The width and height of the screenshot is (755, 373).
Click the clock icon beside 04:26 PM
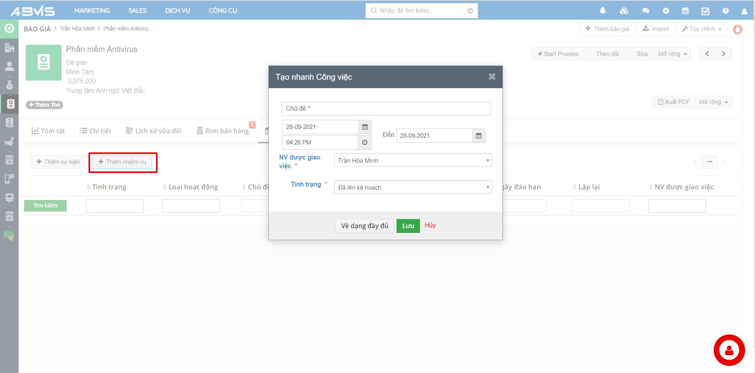click(365, 142)
